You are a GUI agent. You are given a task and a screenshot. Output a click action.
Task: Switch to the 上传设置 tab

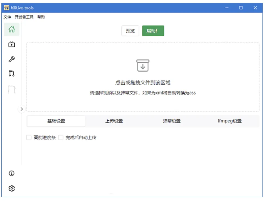pos(114,121)
